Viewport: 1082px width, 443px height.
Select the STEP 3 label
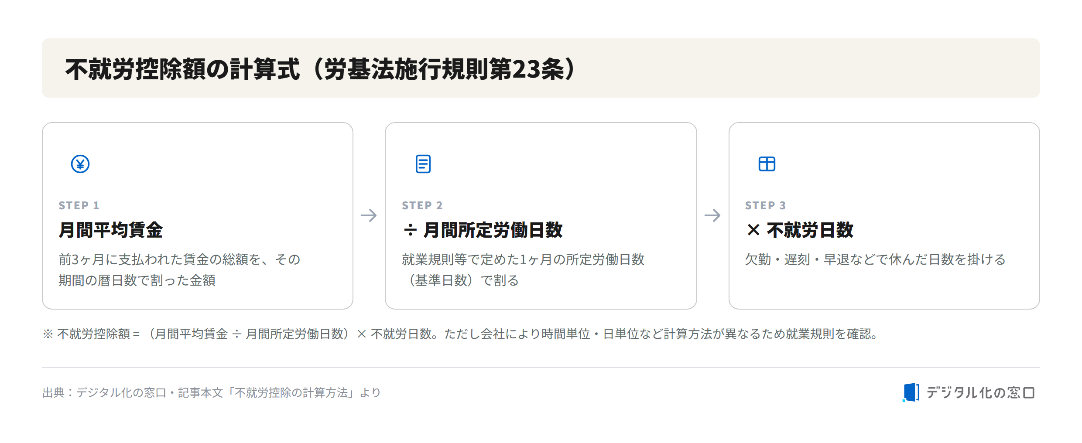click(x=766, y=205)
